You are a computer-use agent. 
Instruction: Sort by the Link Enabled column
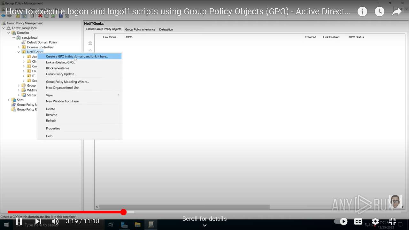pyautogui.click(x=331, y=37)
